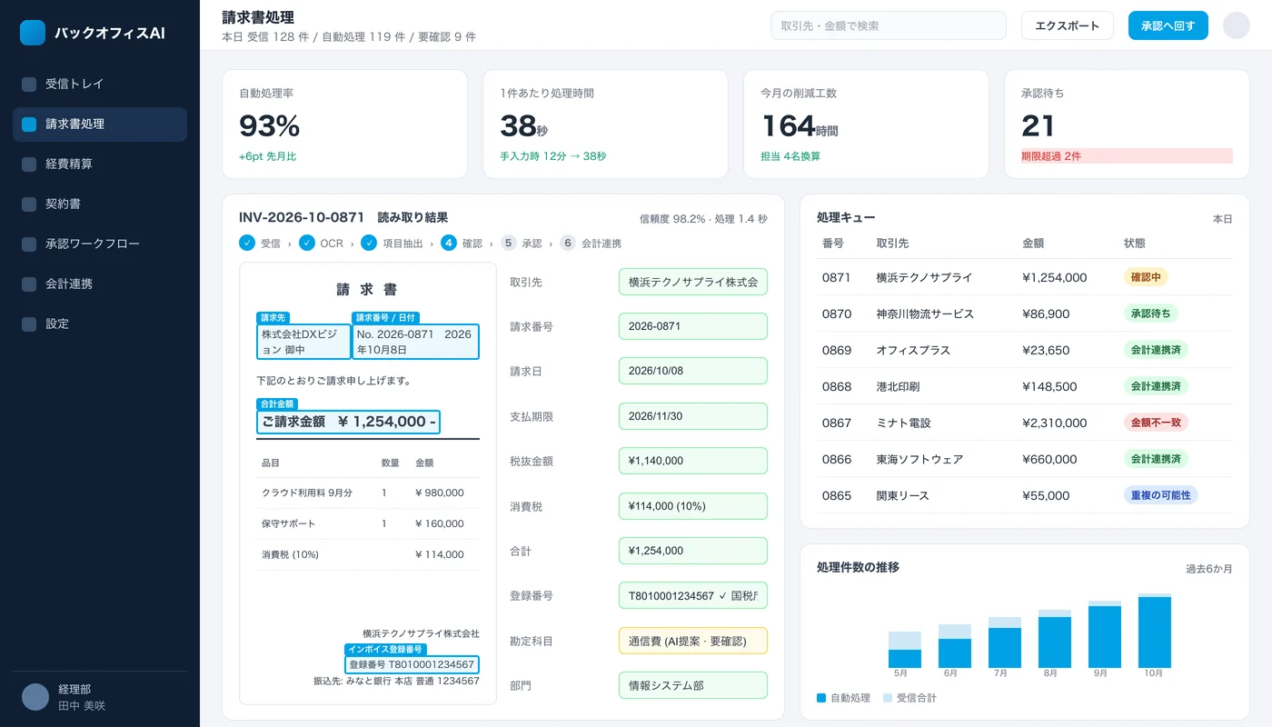This screenshot has width=1272, height=727.
Task: Click the 確認中 status badge
Action: [1146, 277]
